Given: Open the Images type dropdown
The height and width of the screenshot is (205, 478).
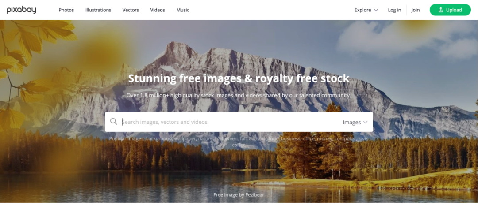Looking at the screenshot, I should [355, 123].
